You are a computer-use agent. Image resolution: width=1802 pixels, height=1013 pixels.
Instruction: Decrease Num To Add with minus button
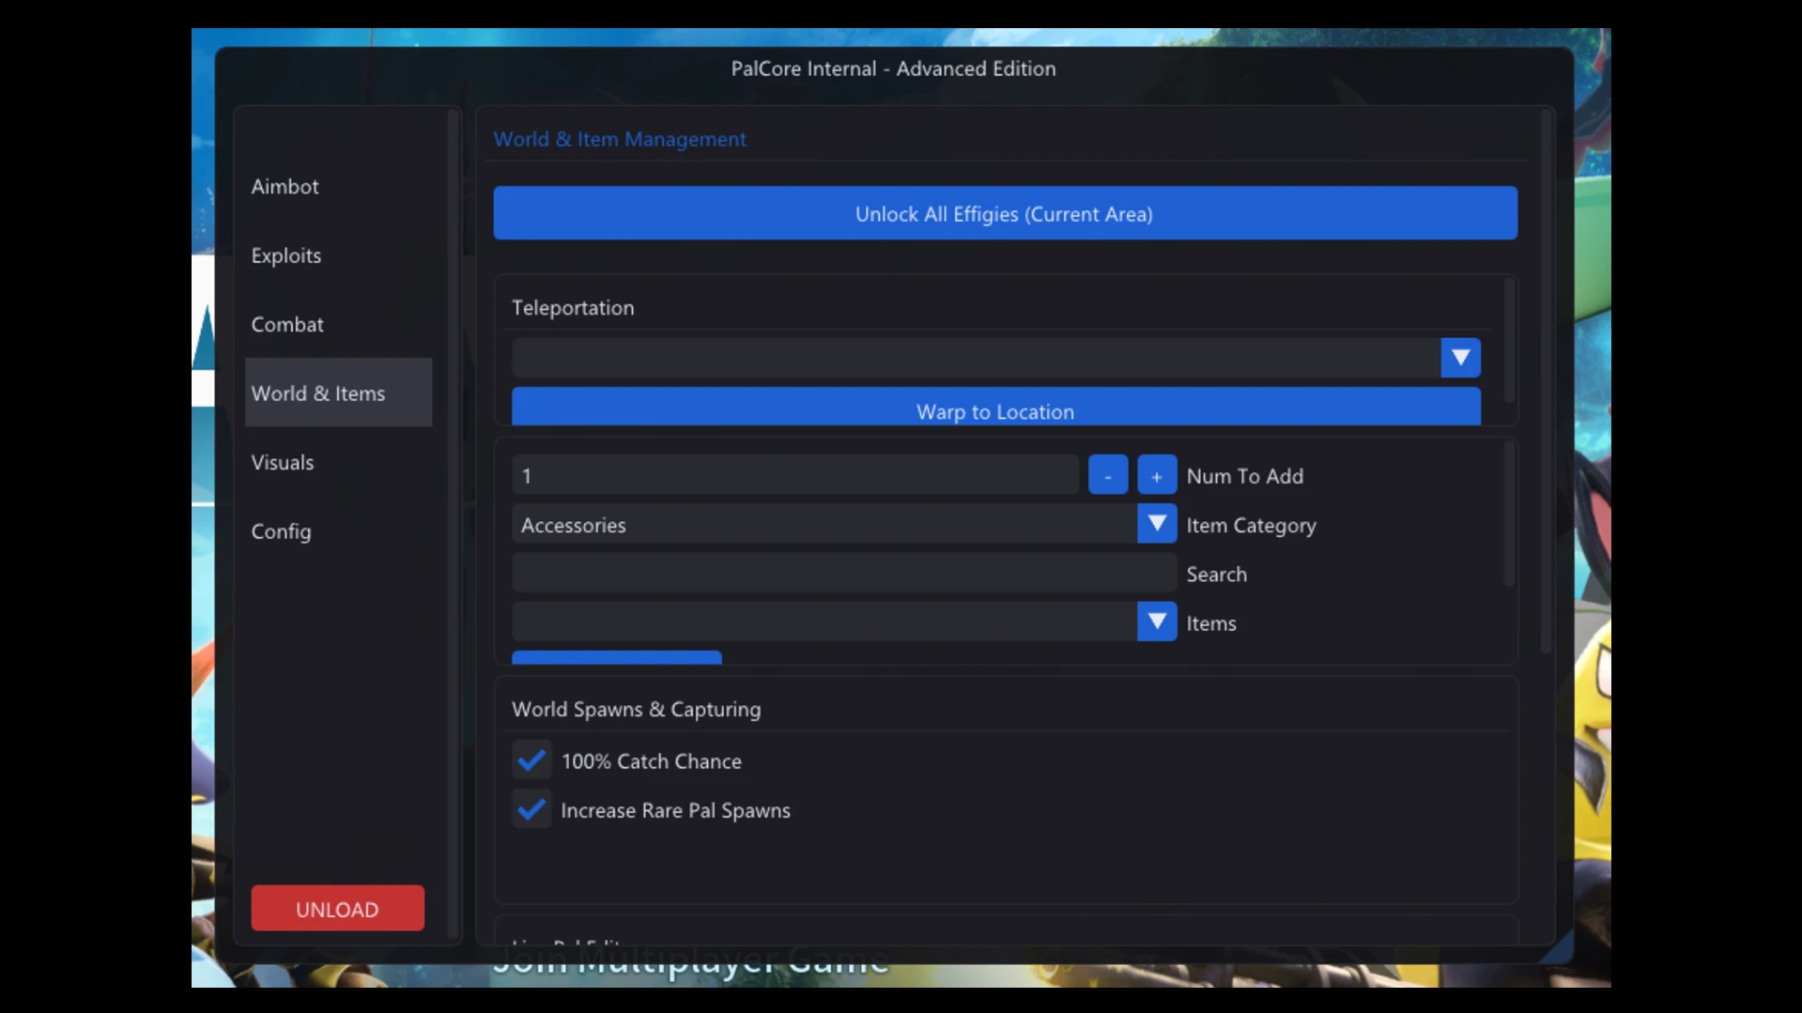1108,476
